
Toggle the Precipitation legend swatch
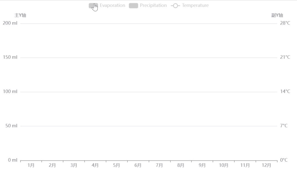coord(133,6)
